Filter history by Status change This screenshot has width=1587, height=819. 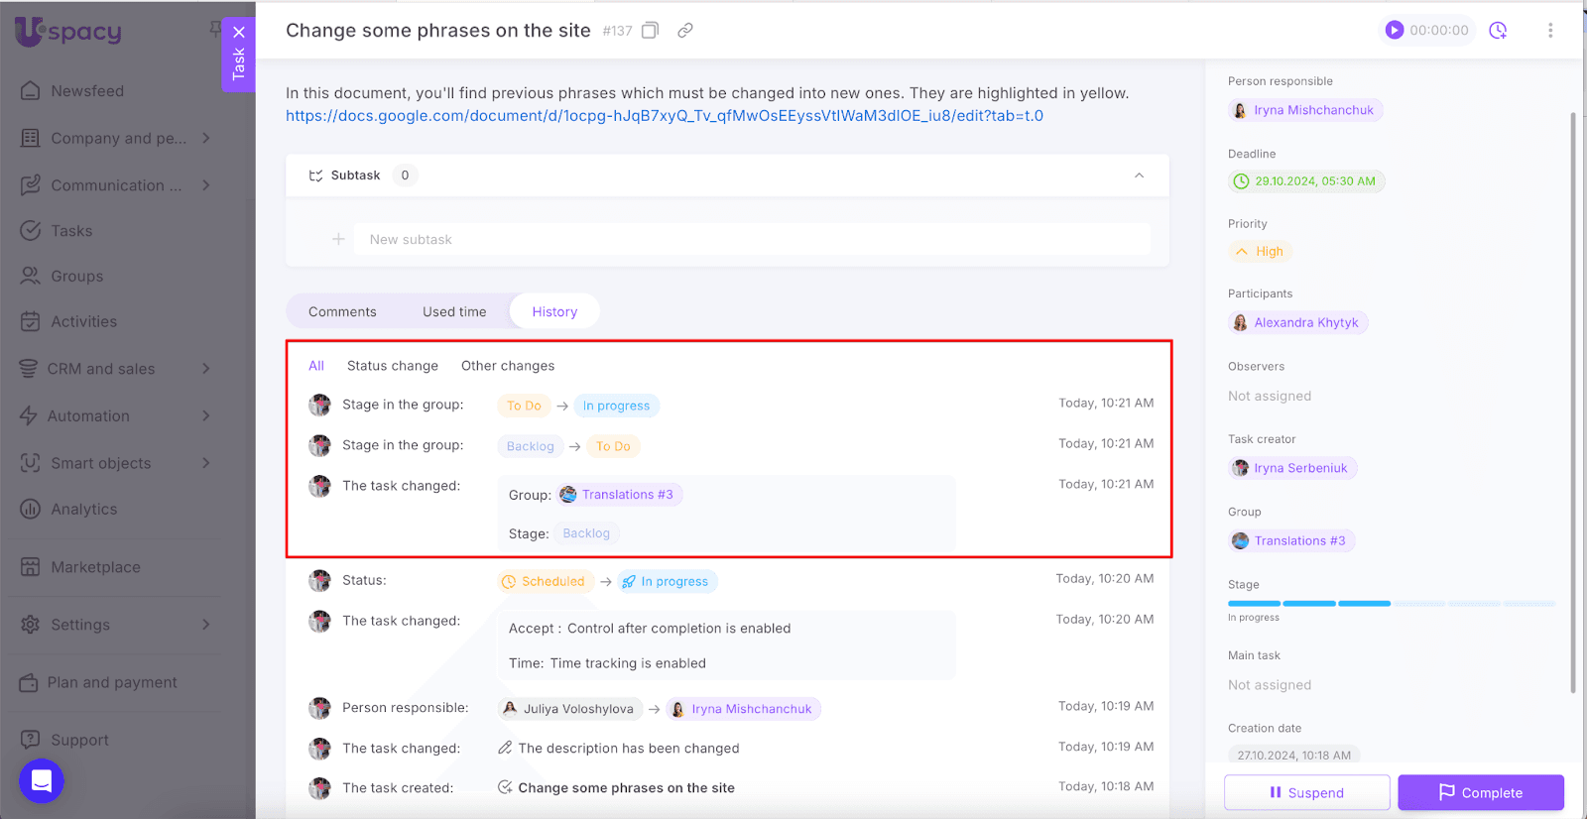pos(392,366)
